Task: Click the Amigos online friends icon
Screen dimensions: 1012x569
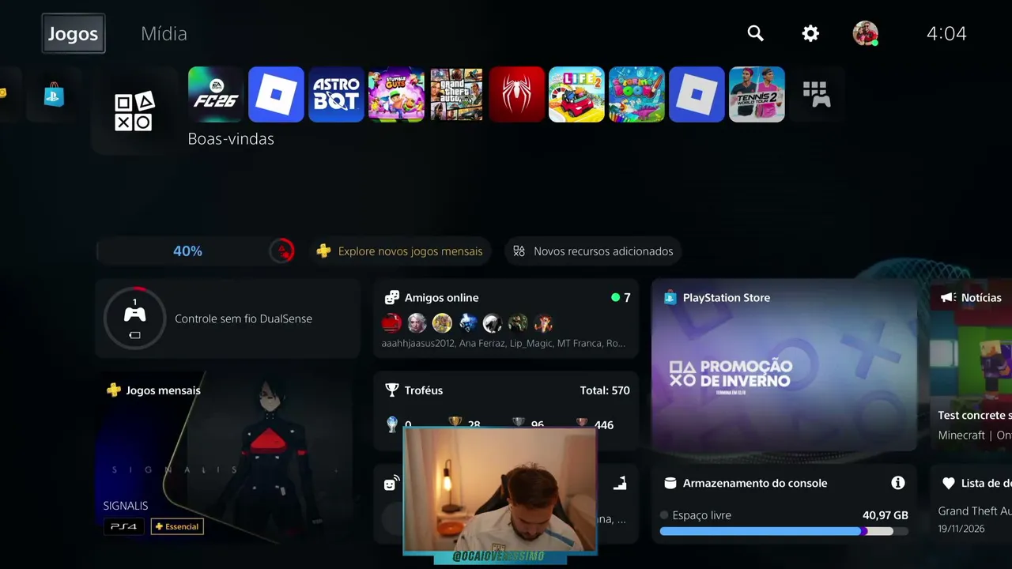Action: pos(391,298)
